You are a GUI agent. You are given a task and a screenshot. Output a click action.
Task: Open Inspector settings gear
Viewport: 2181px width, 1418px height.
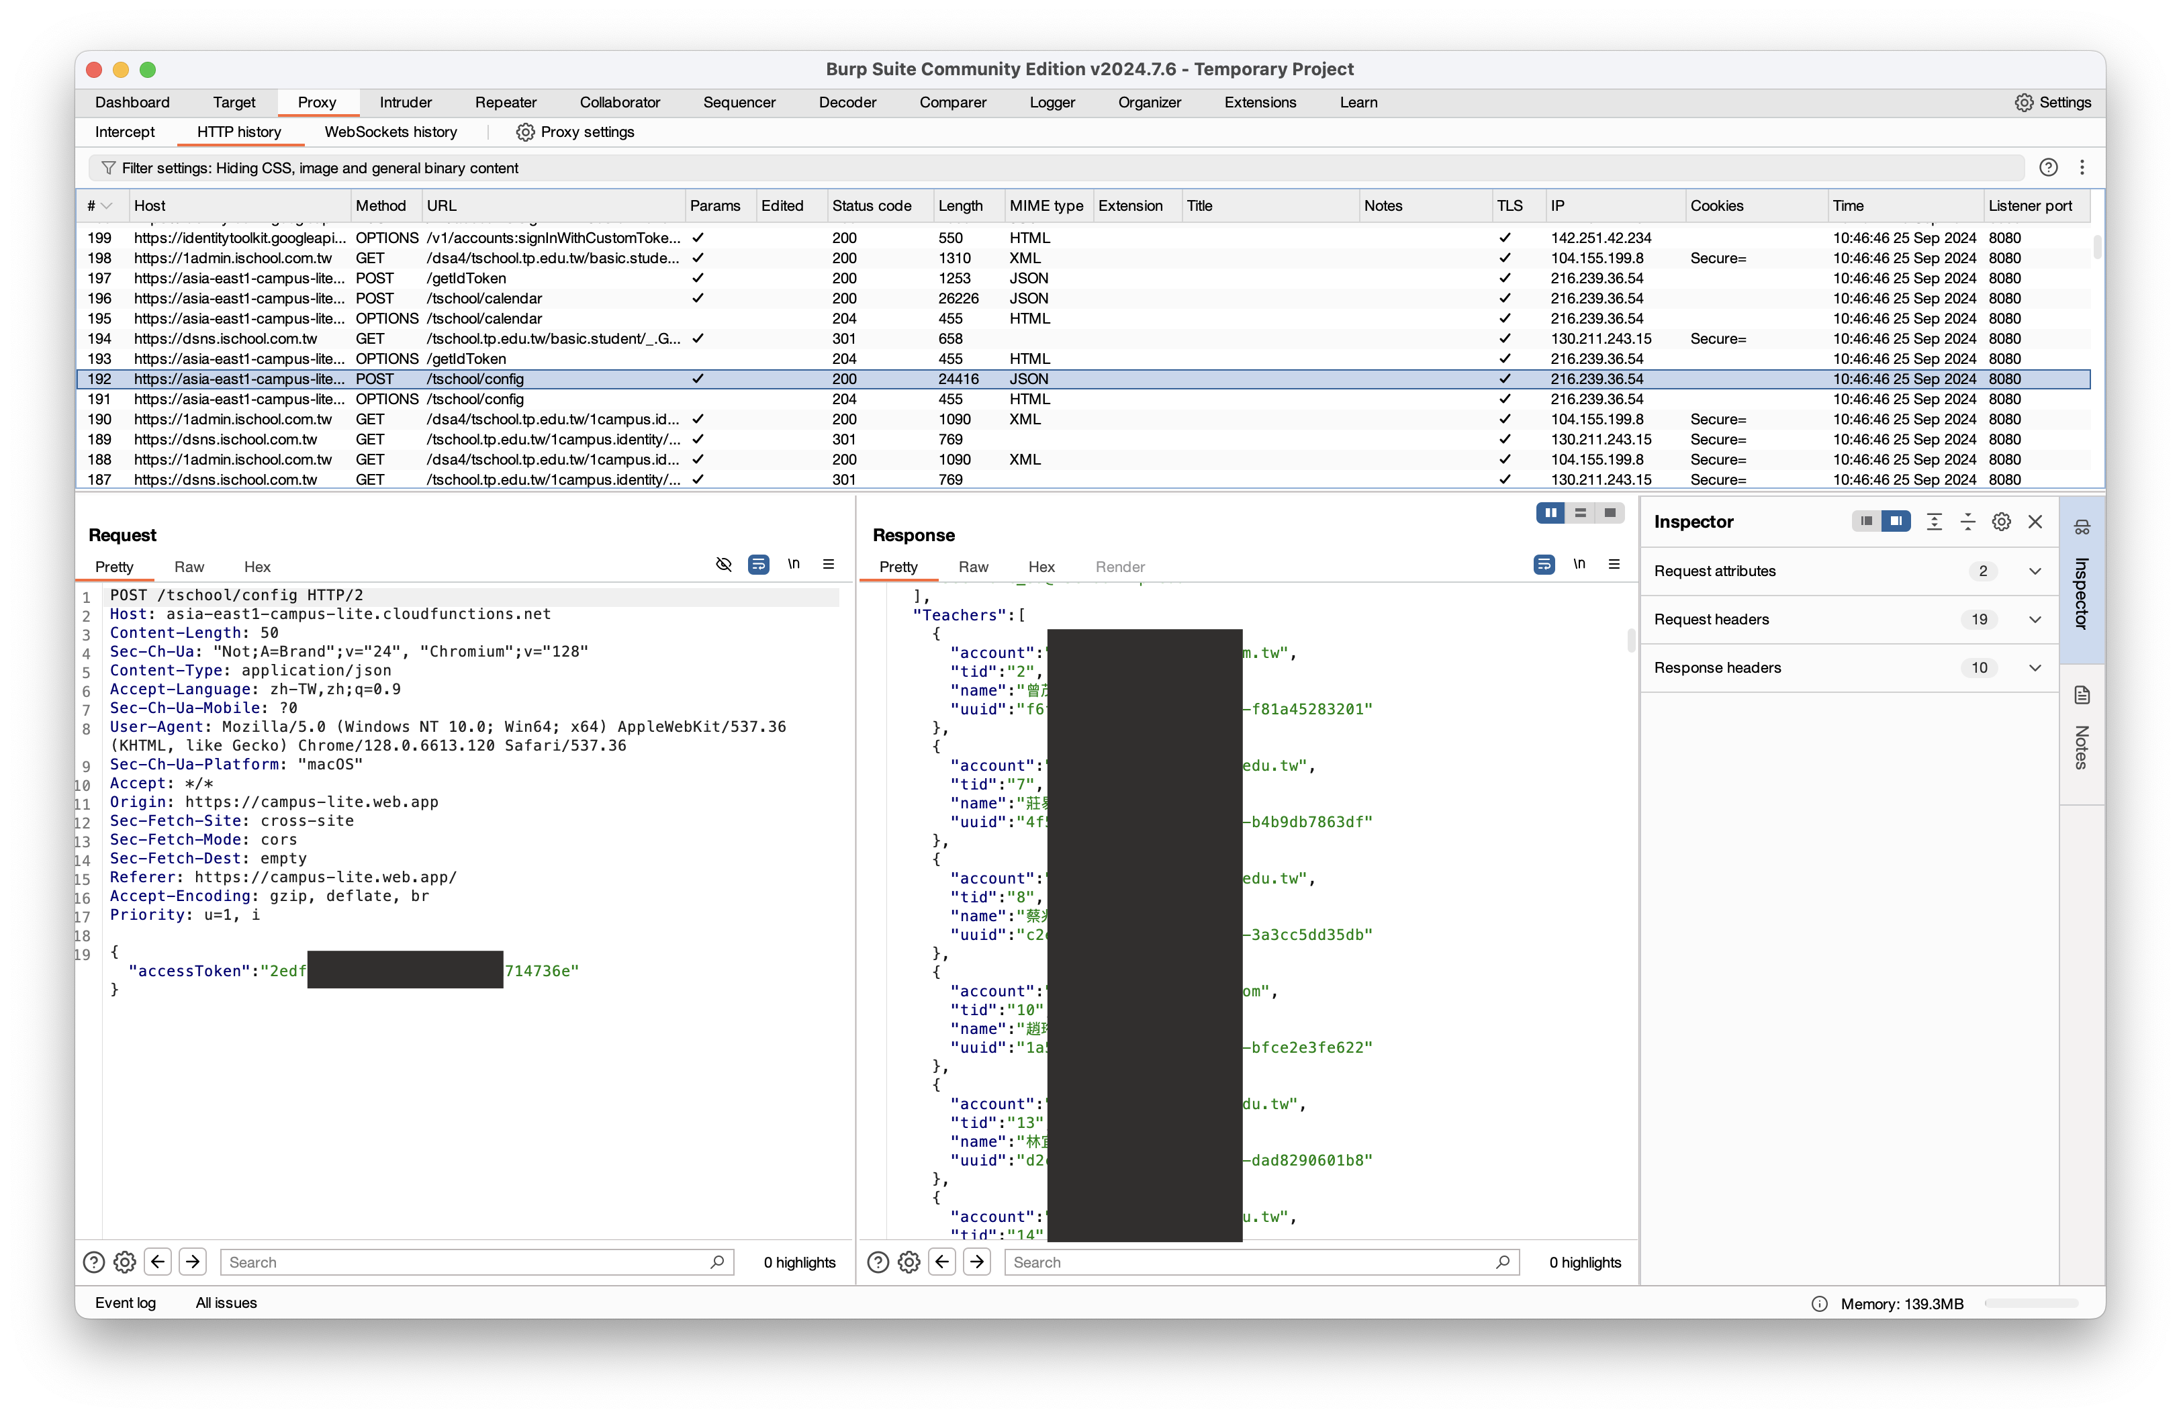pos(2002,521)
